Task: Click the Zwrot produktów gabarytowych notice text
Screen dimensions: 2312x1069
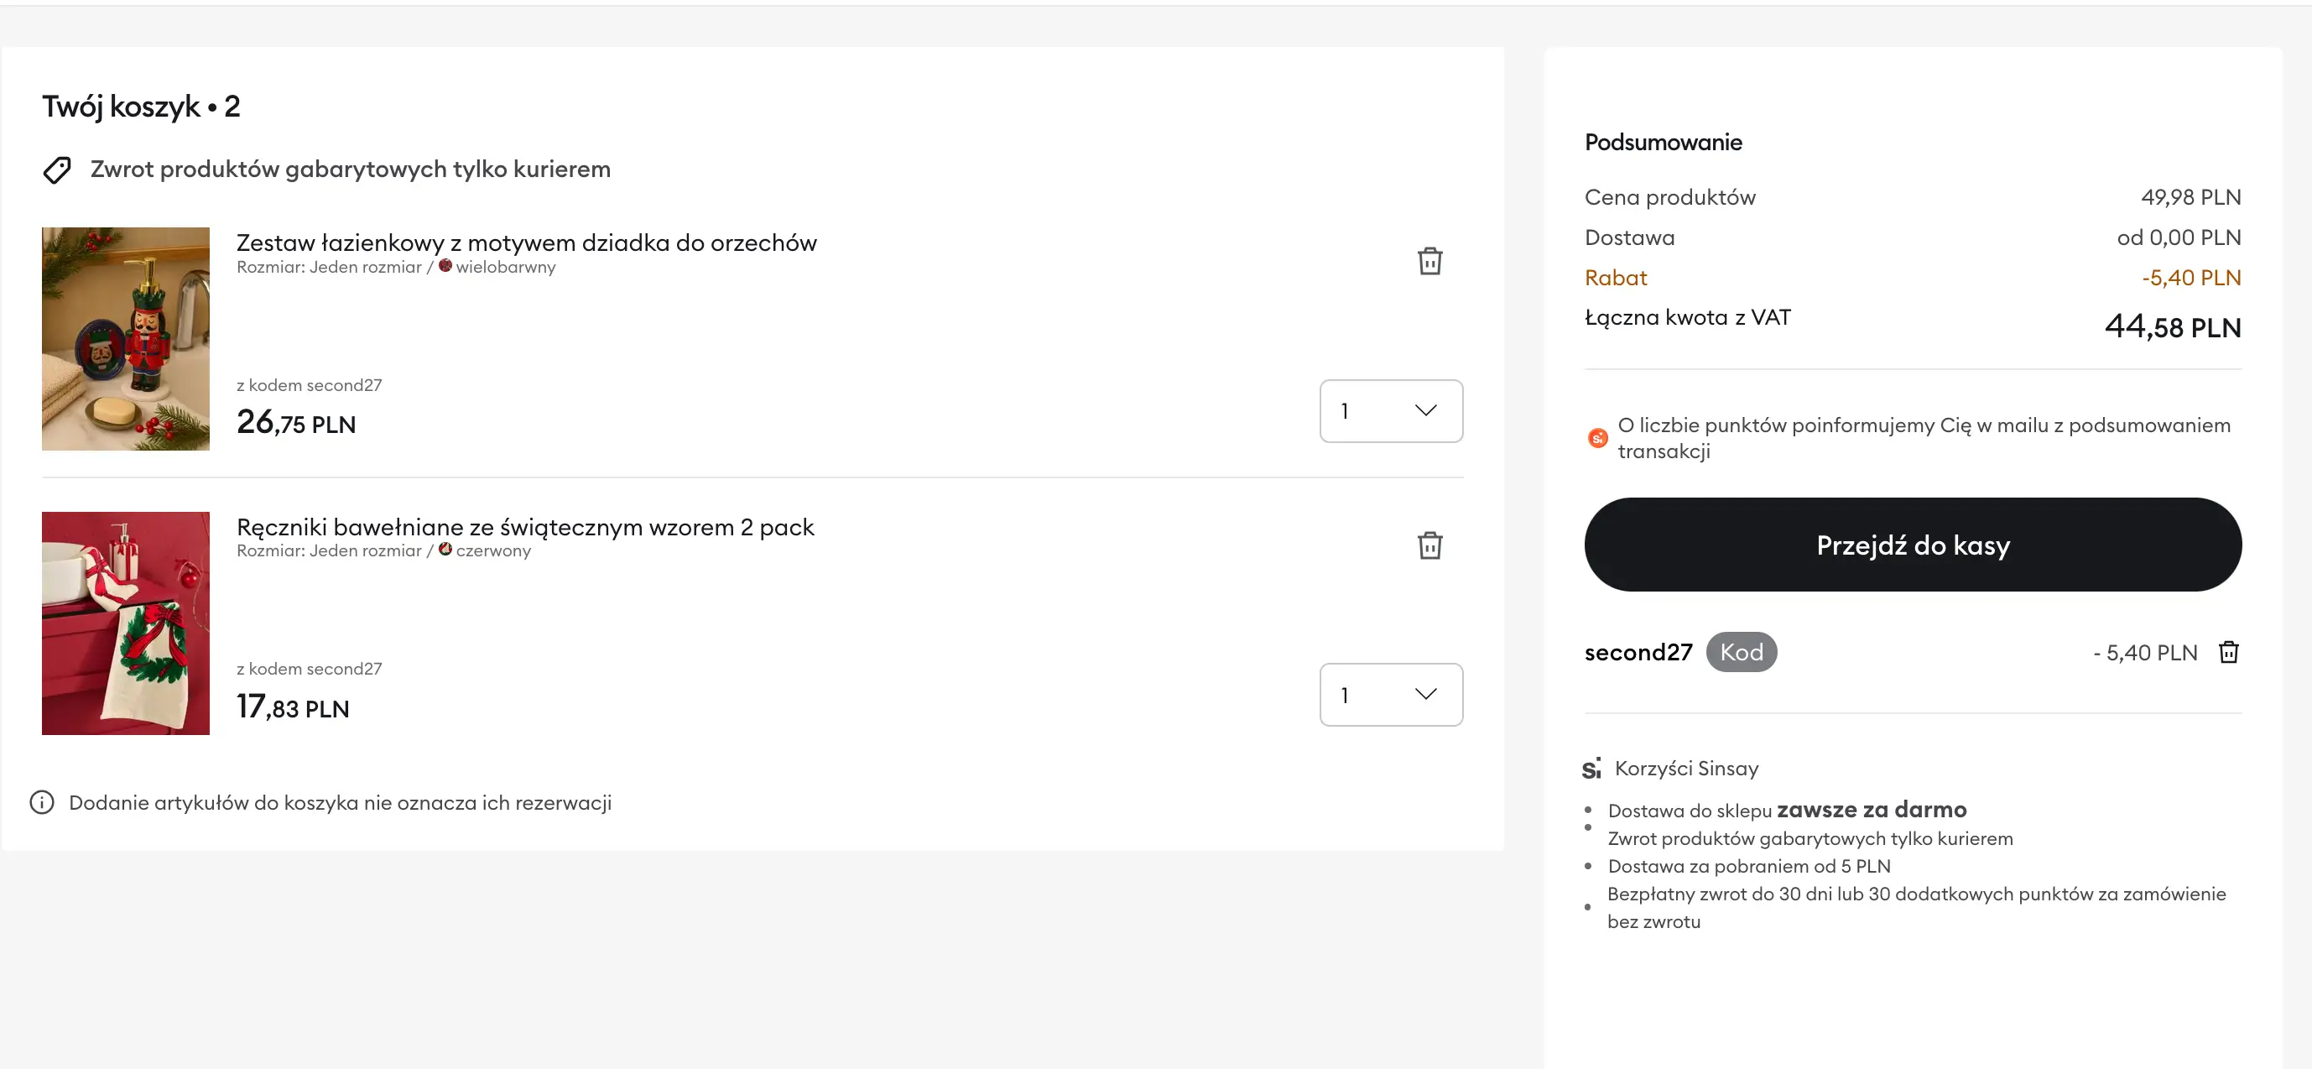Action: [x=350, y=169]
